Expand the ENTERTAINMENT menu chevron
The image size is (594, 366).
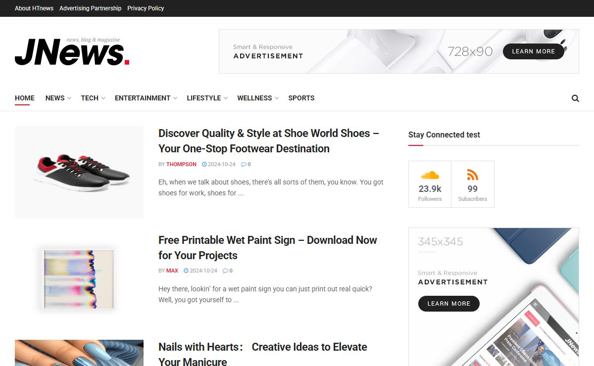(x=175, y=98)
